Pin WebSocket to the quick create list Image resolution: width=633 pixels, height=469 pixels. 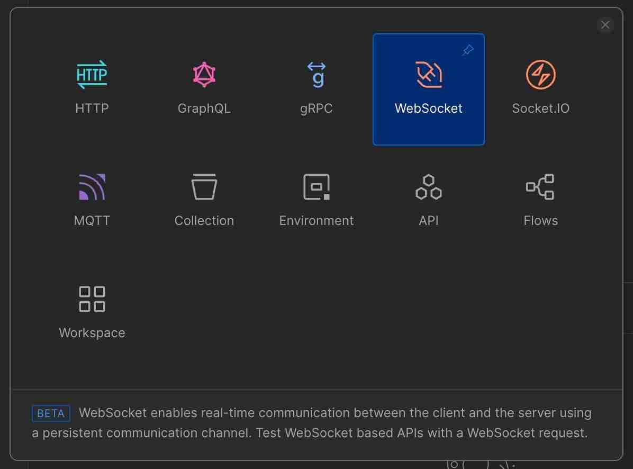(467, 50)
